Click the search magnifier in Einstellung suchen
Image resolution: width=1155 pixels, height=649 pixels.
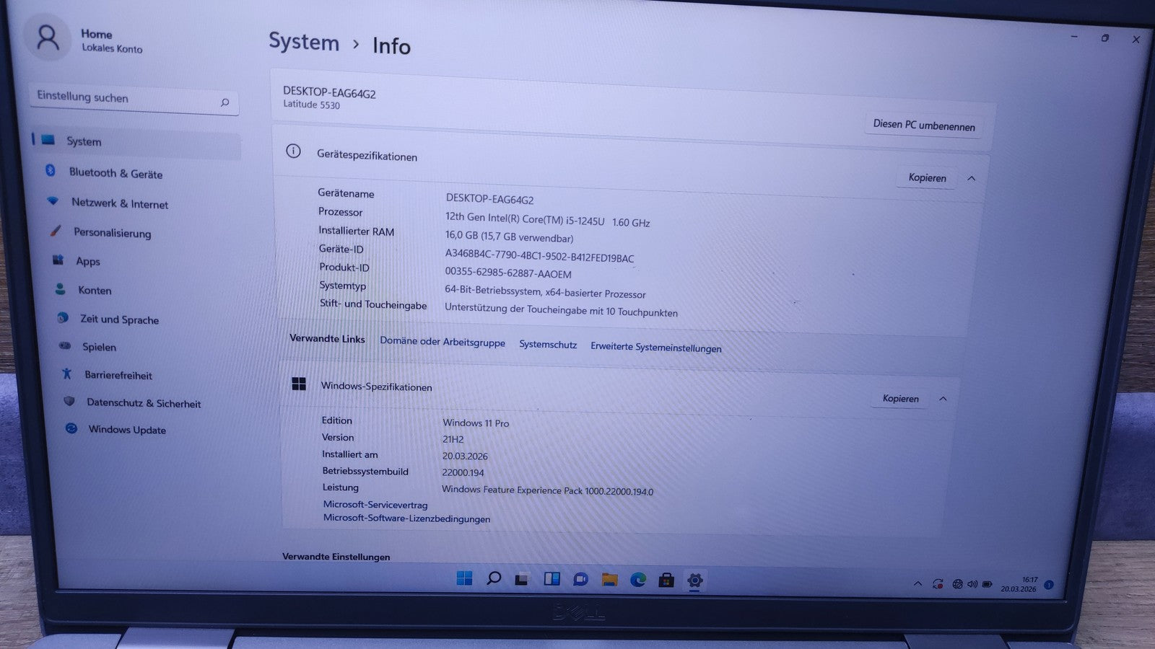coord(225,102)
